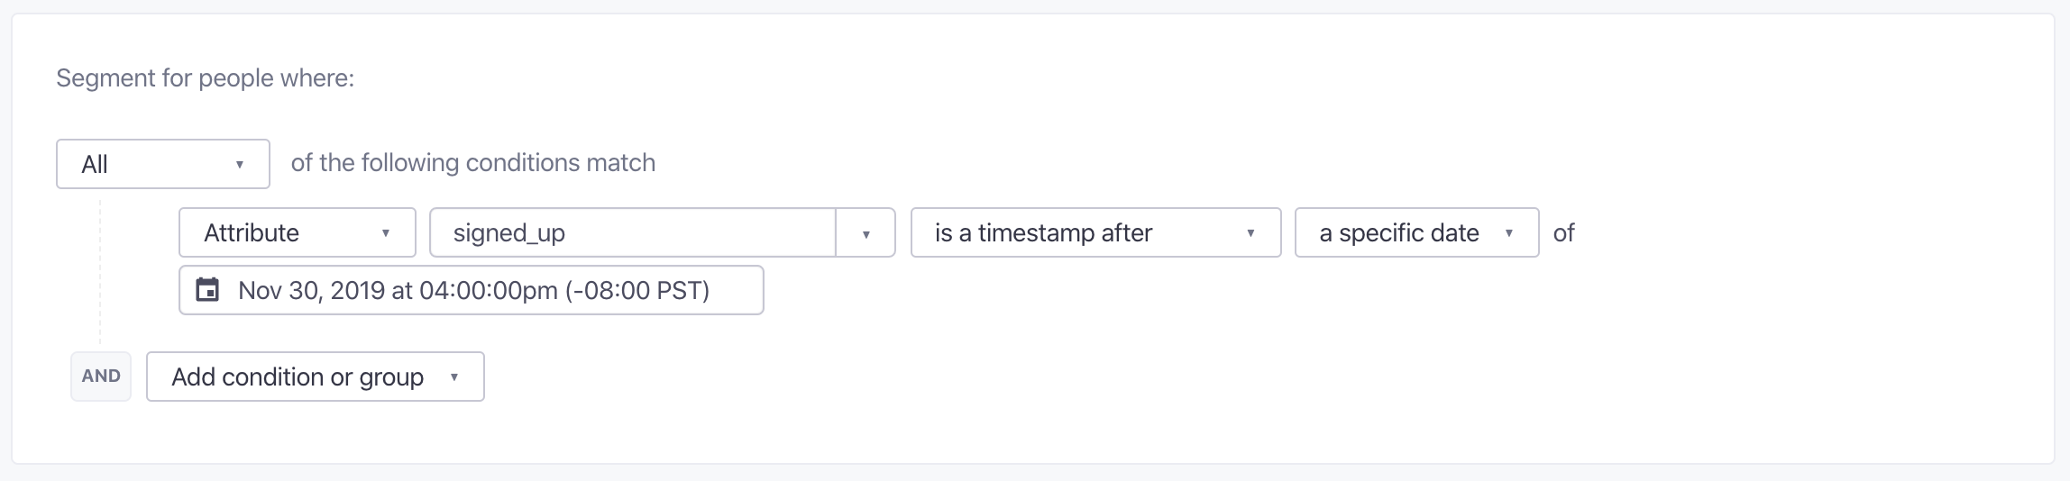Select the signed_up attribute name field
Screen dimensions: 2070x481
pos(633,233)
